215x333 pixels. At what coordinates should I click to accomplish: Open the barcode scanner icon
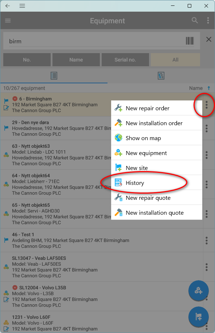(190, 41)
